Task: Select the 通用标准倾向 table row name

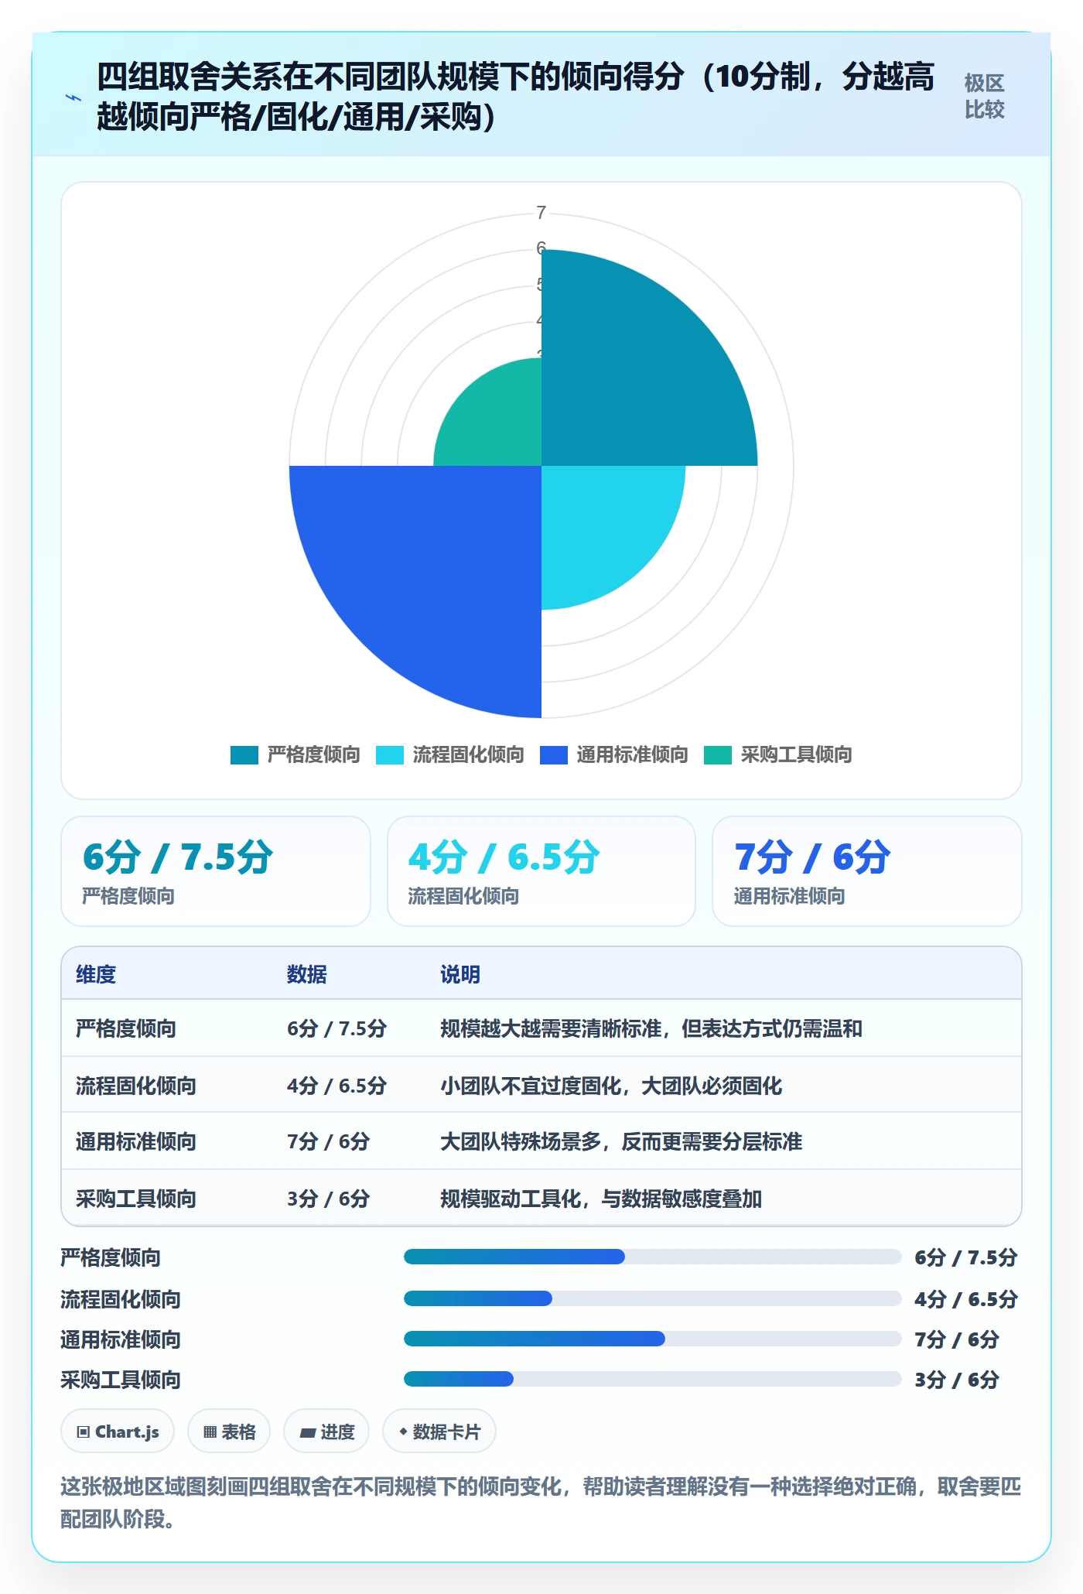Action: coord(136,1141)
